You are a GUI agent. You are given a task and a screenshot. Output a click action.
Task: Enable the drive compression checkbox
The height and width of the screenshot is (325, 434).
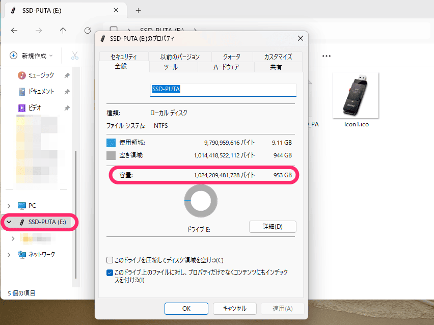(x=110, y=260)
